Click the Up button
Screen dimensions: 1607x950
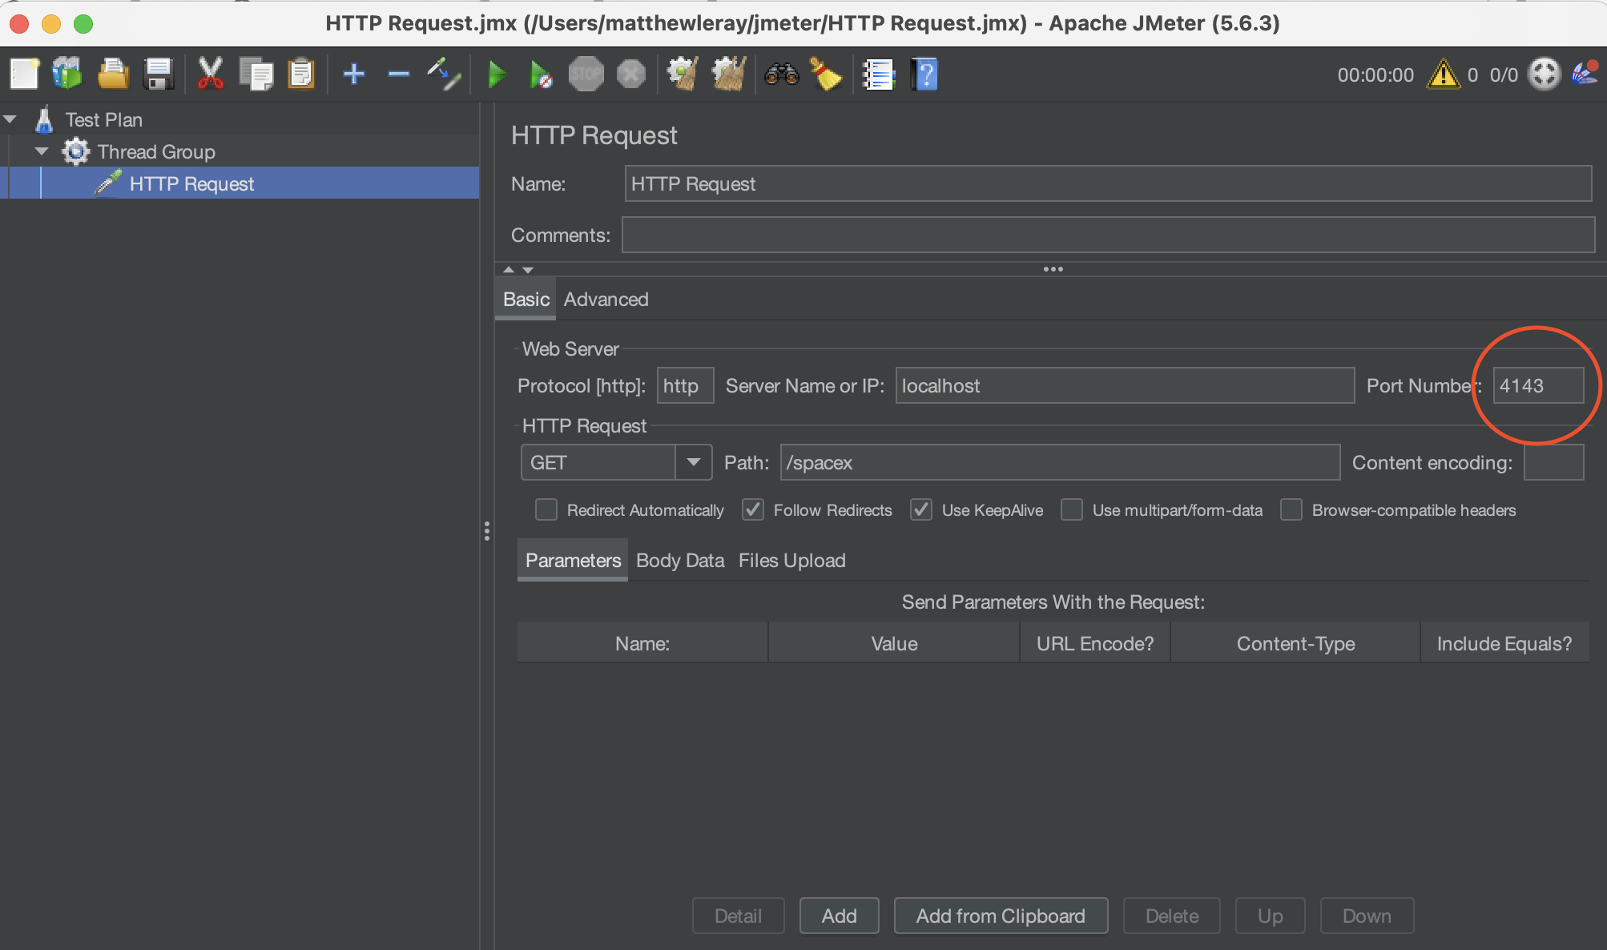click(1270, 916)
